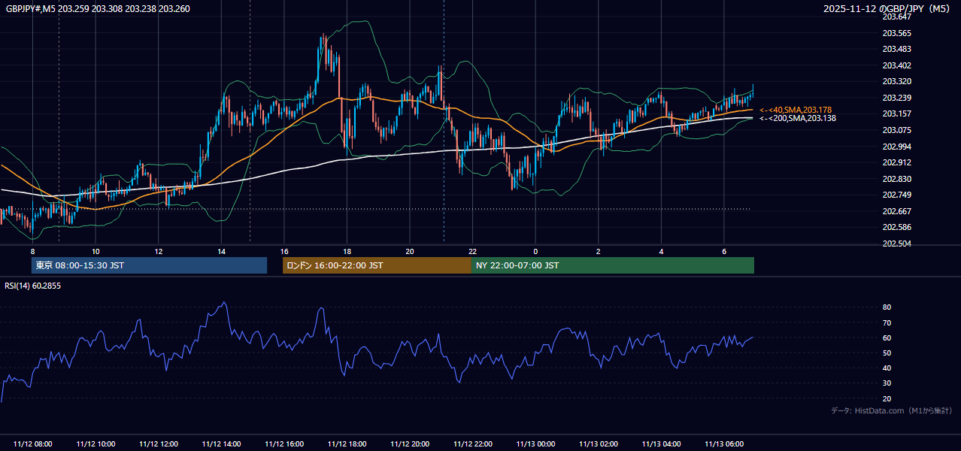The image size is (961, 451).
Task: Click price axis value 202.994
Action: pos(896,146)
